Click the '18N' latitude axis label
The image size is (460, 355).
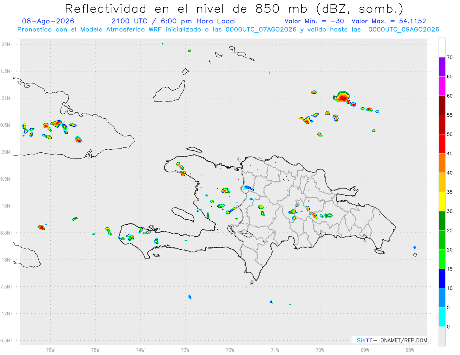[x=6, y=260]
